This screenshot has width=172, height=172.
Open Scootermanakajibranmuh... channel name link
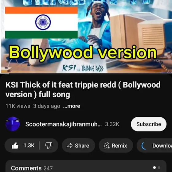[64, 124]
